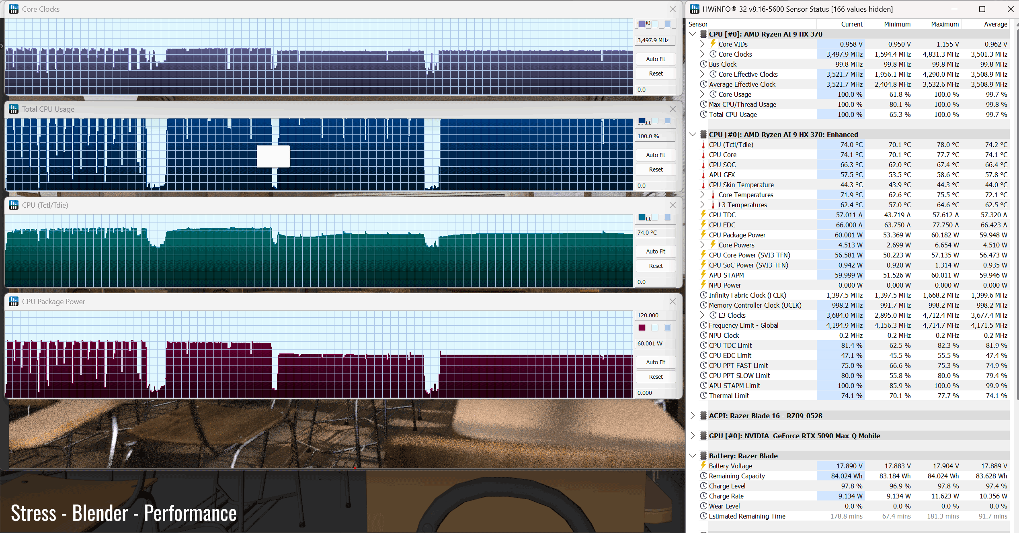Select the Estimated Remaining Time row
This screenshot has height=533, width=1019.
point(849,516)
